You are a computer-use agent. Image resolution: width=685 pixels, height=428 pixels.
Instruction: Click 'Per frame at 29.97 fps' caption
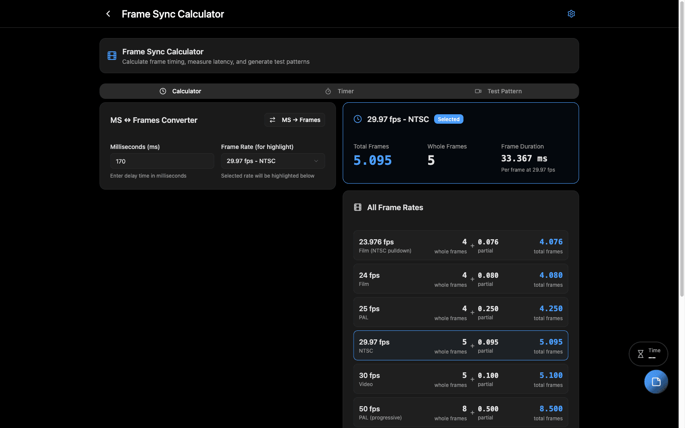pos(528,170)
